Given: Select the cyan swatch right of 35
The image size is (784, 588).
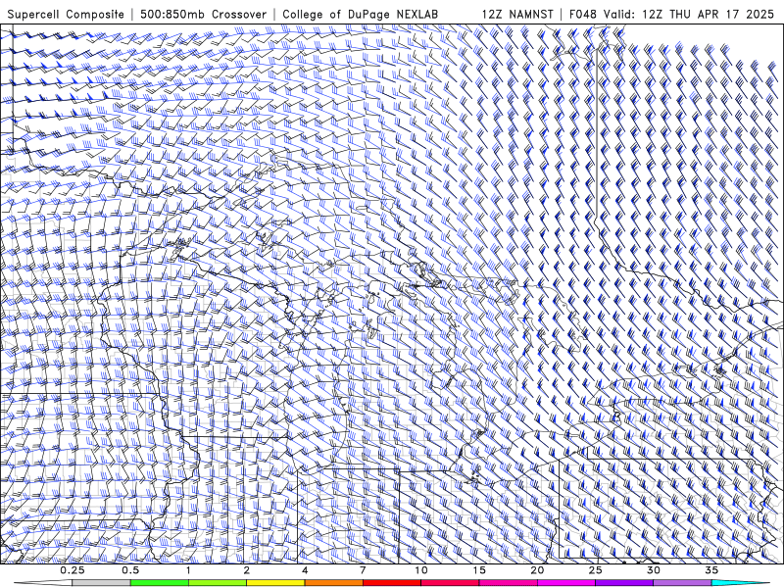Looking at the screenshot, I should point(740,583).
